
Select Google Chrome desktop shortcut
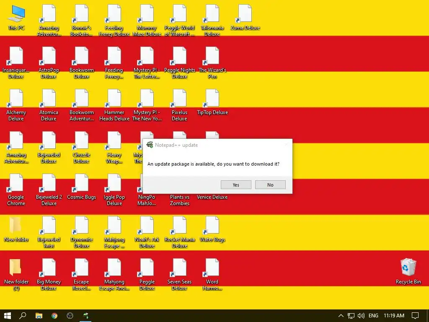[x=16, y=190]
